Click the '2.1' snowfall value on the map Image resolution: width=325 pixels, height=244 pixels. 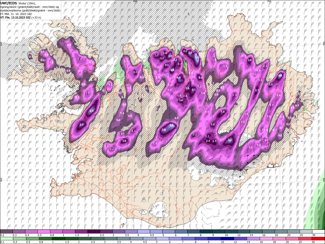(x=134, y=131)
